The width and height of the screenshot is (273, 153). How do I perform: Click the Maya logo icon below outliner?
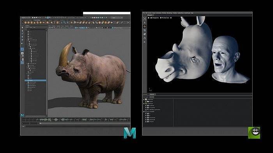[22, 115]
